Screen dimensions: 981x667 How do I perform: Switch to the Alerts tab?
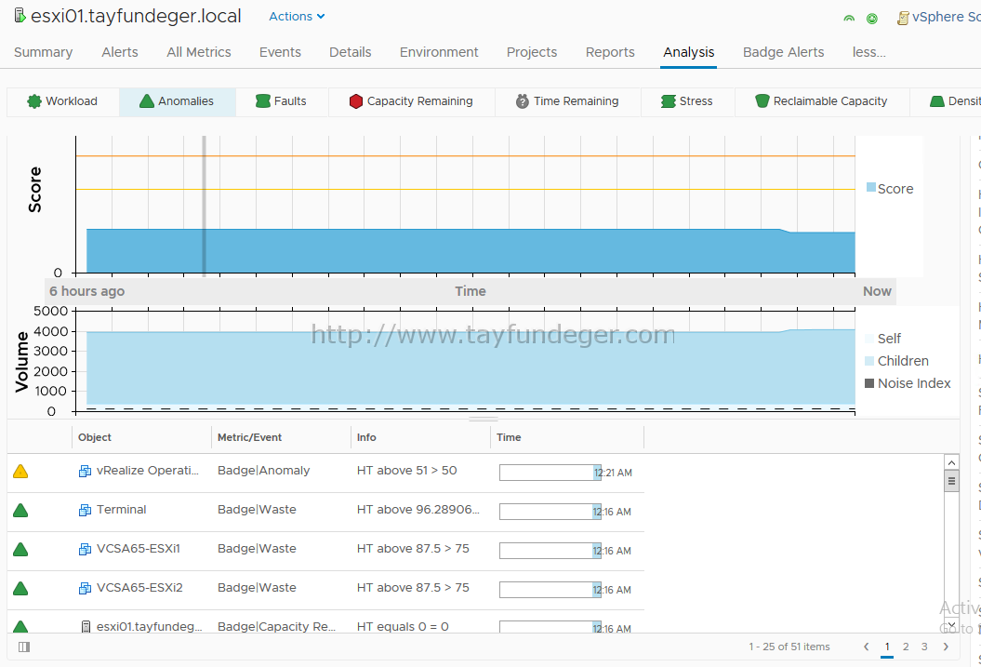pyautogui.click(x=120, y=52)
